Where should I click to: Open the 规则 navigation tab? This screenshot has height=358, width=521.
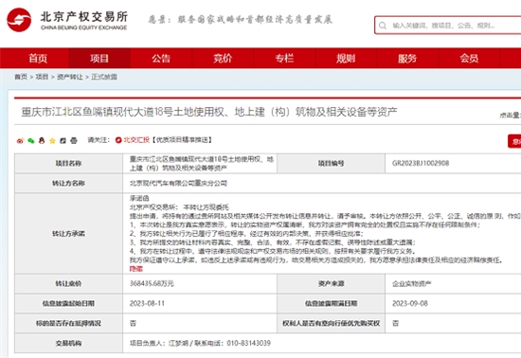point(346,59)
